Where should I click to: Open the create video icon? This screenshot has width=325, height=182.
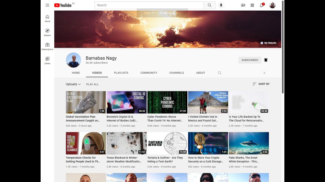click(243, 5)
